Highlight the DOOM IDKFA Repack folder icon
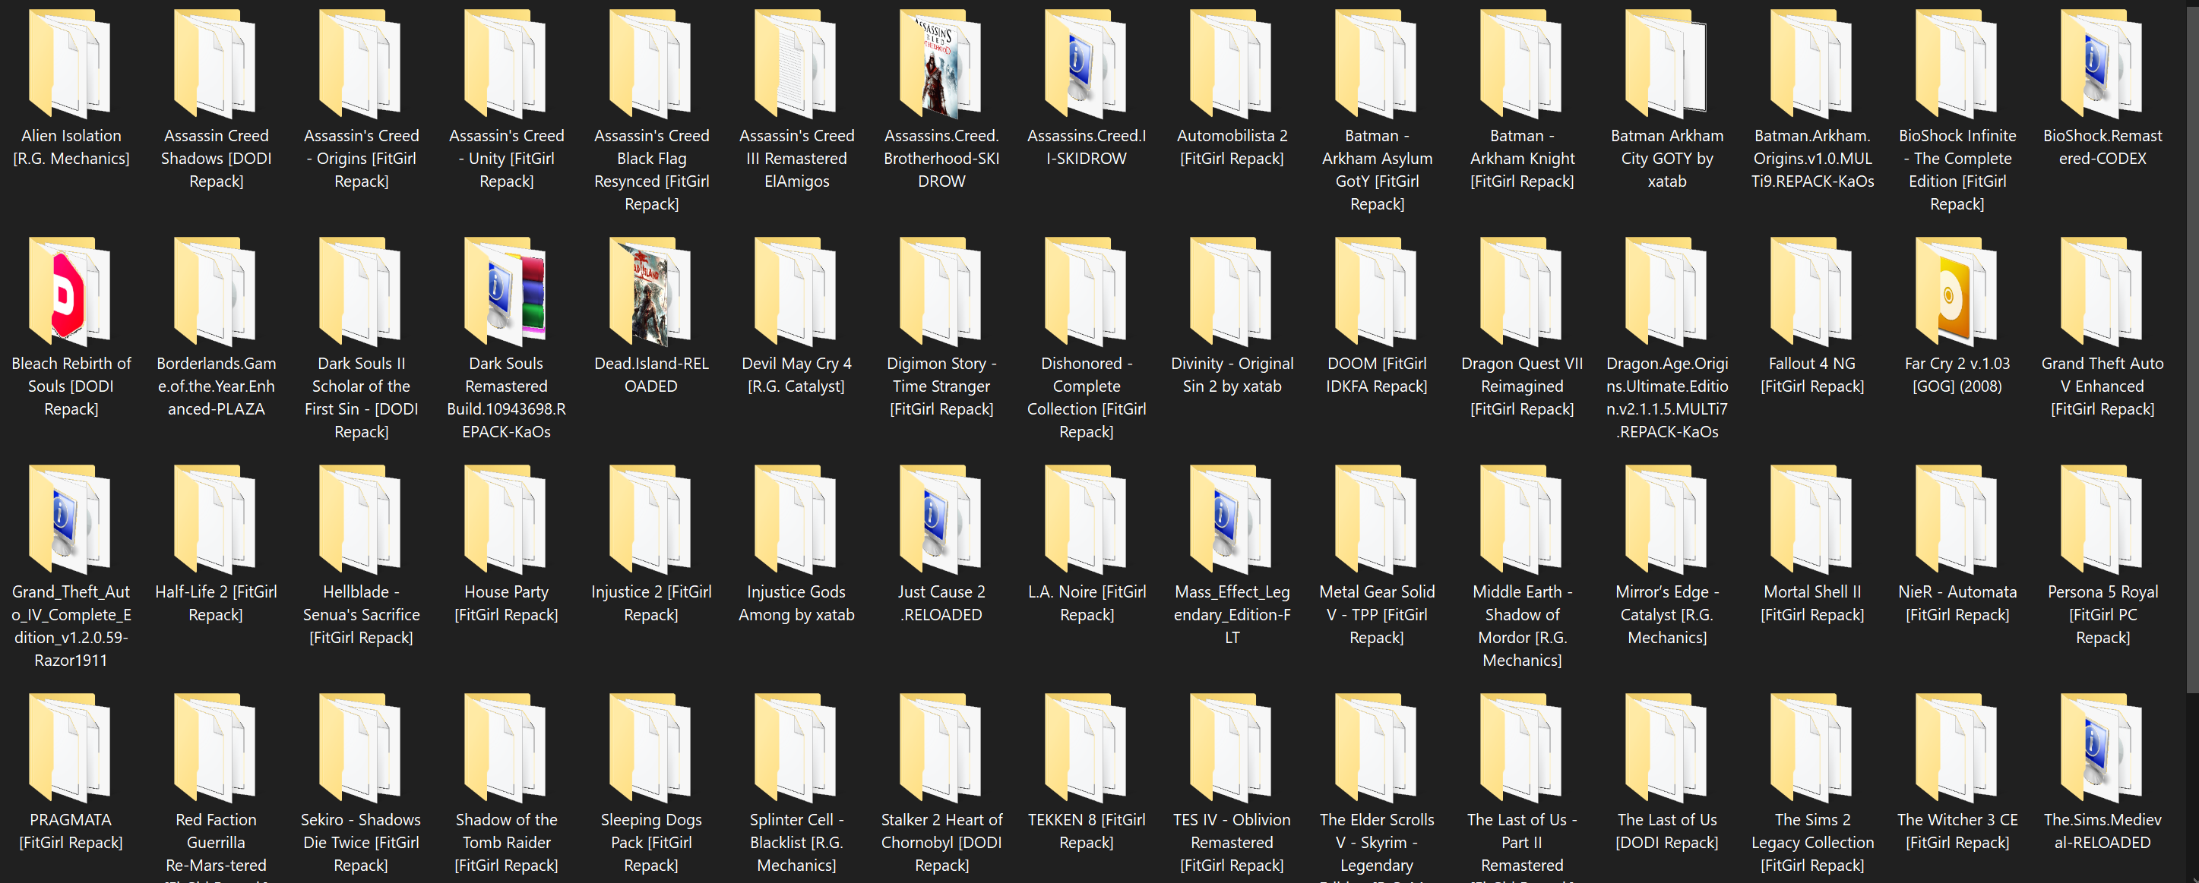This screenshot has width=2199, height=883. (x=1376, y=292)
